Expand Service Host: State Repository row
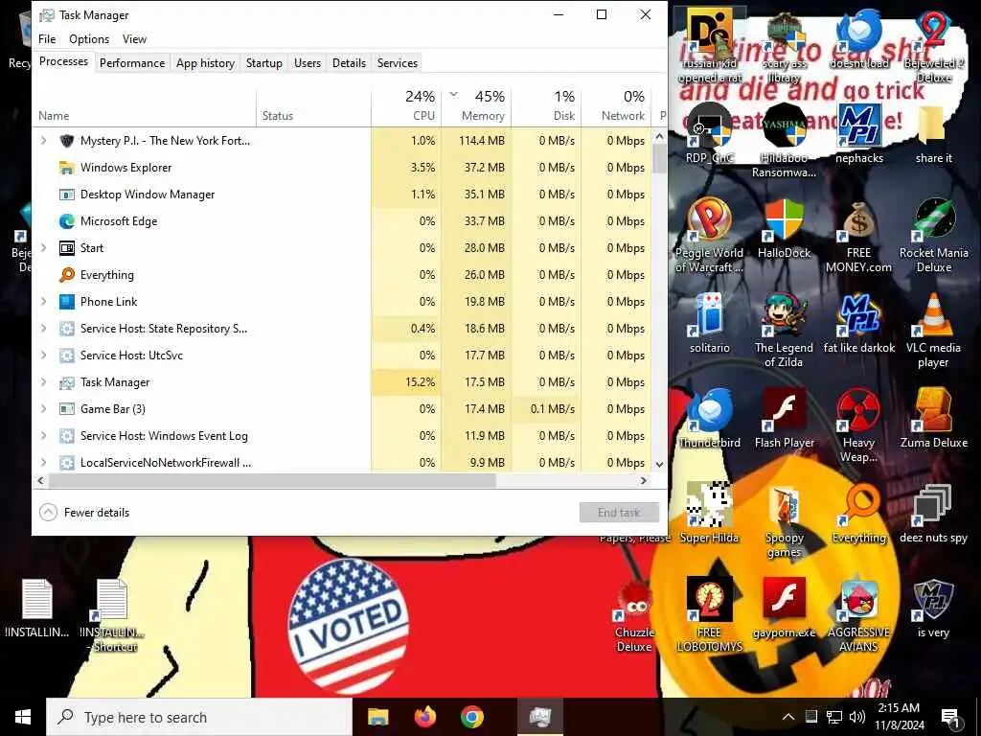Viewport: 981px width, 736px height. pos(43,329)
